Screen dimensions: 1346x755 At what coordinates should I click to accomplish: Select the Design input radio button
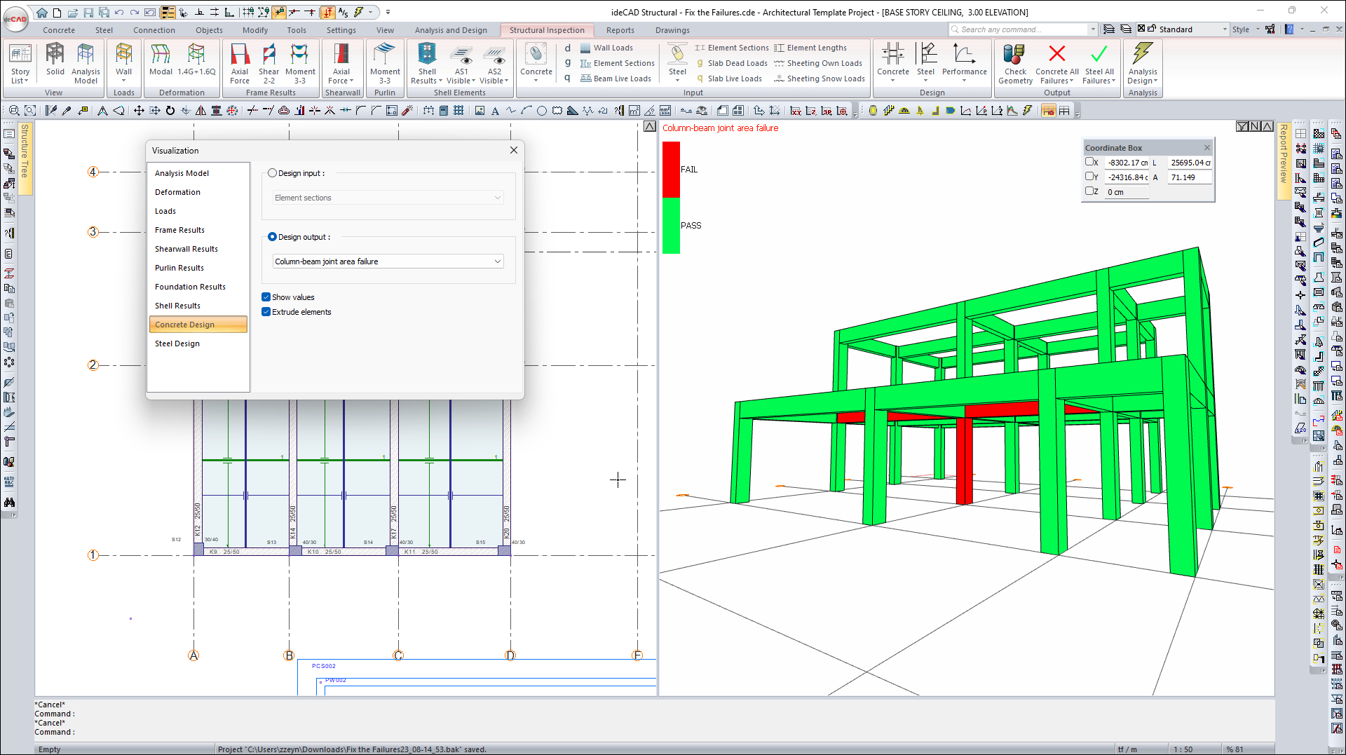(x=273, y=173)
